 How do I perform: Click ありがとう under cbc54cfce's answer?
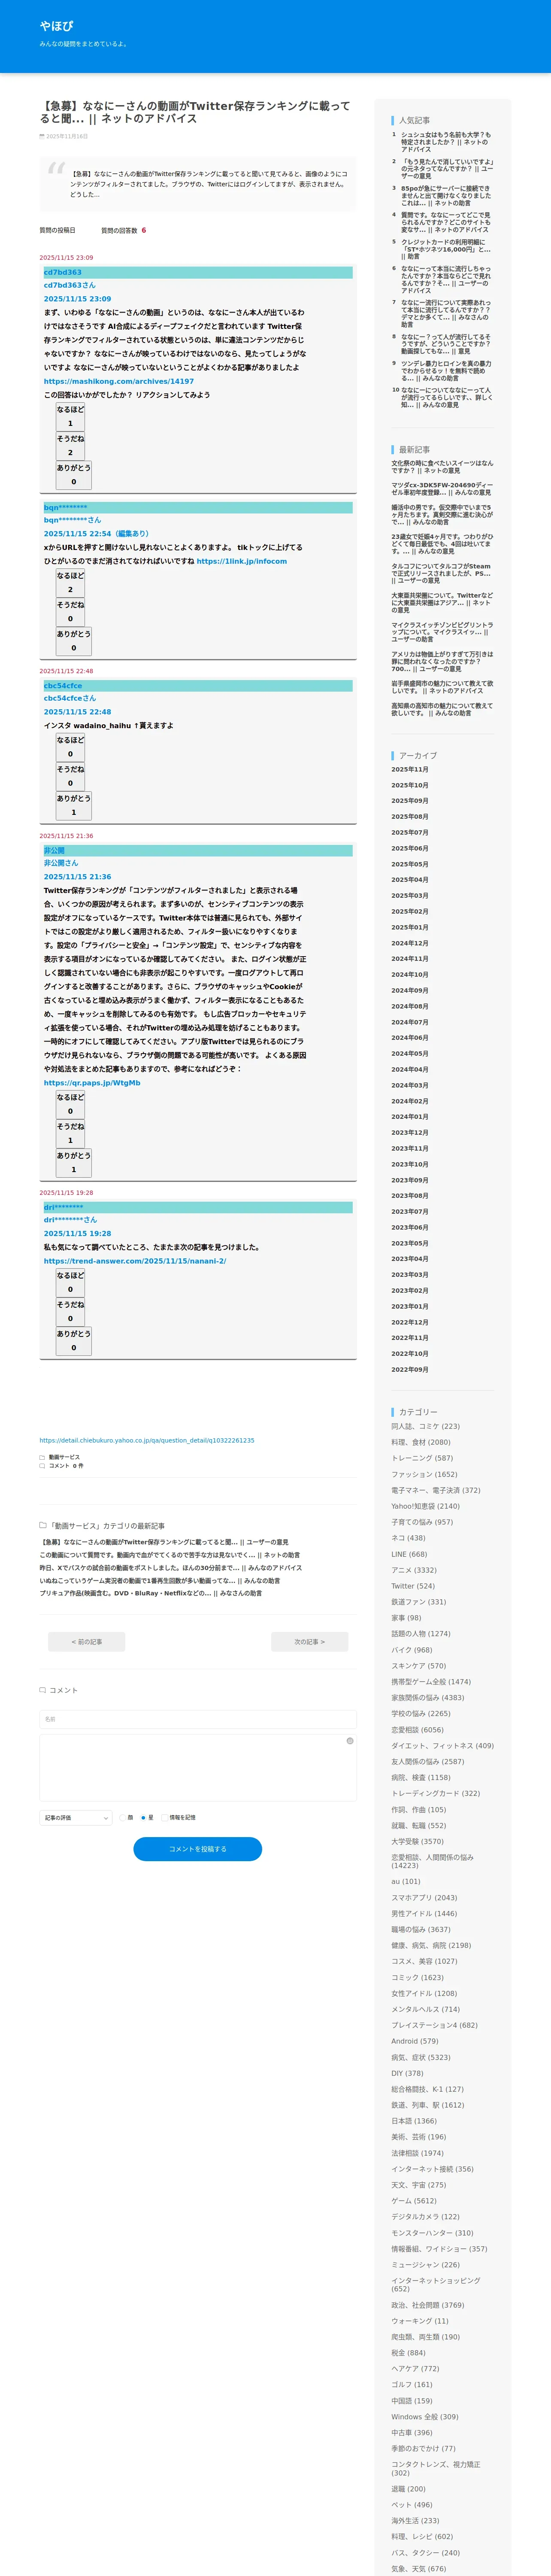coord(73,806)
